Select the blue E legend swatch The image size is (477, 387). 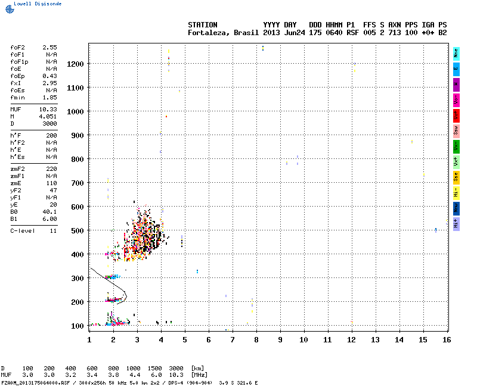(x=456, y=70)
